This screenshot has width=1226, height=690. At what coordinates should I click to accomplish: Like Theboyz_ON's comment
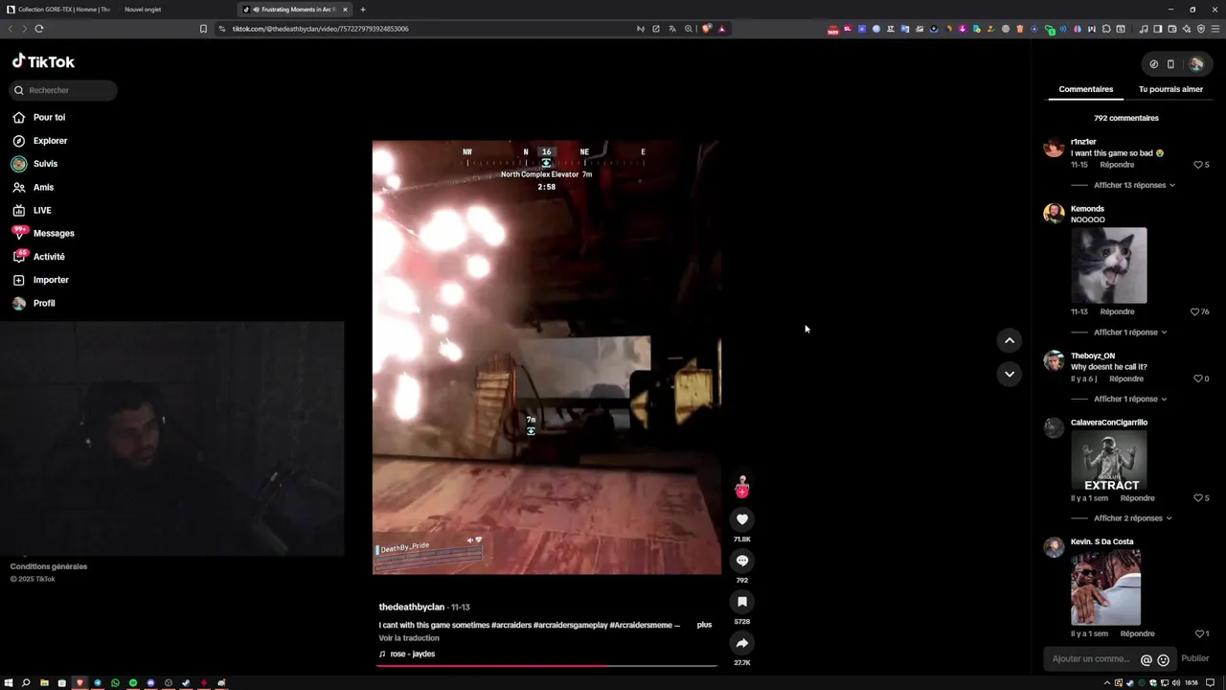click(x=1198, y=379)
